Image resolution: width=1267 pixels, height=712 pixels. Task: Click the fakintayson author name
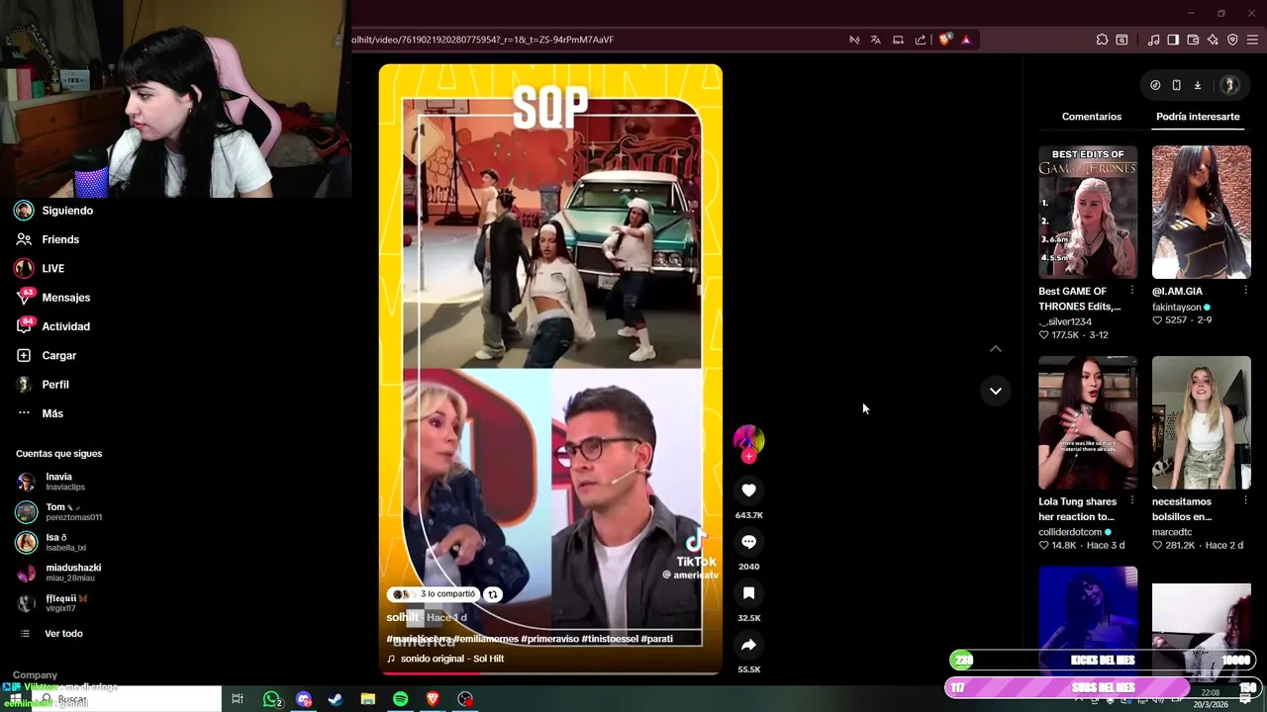[x=1176, y=308]
